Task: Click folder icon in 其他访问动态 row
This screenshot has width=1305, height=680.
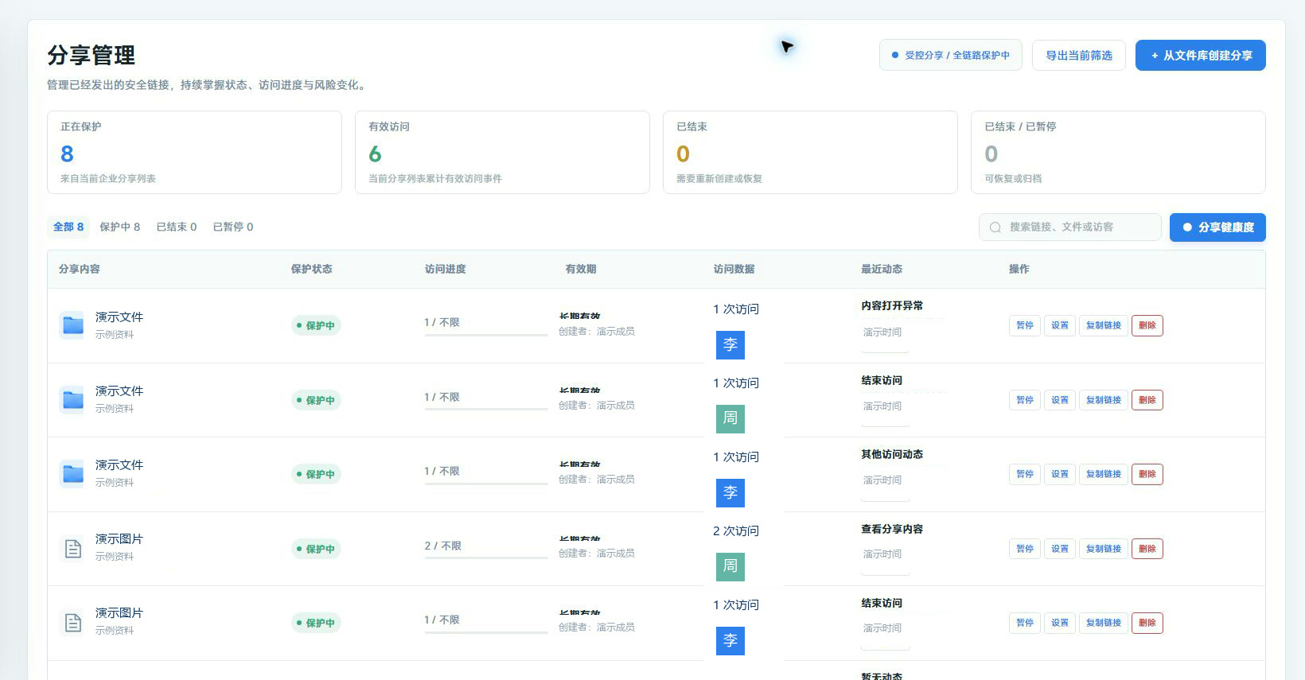Action: [x=72, y=474]
